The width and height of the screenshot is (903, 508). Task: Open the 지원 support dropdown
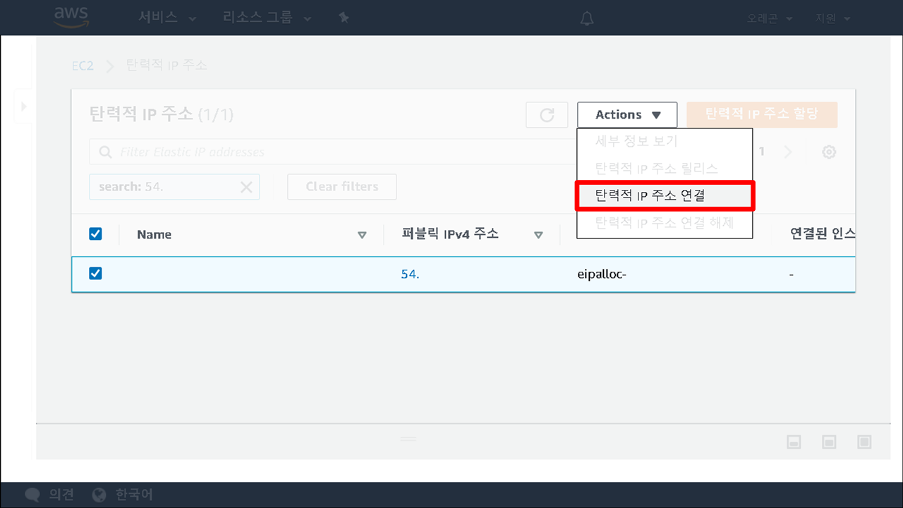833,18
